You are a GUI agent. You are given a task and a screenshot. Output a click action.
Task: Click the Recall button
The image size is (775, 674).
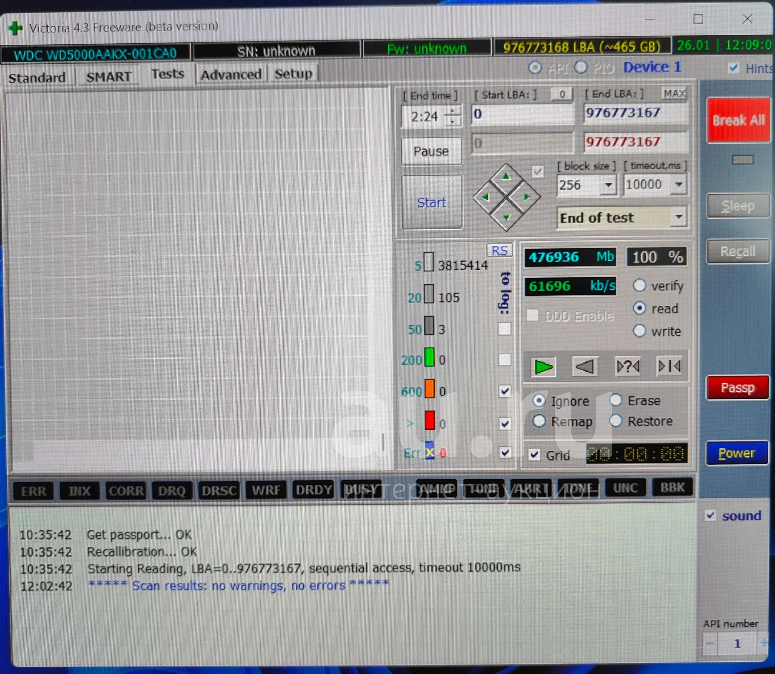click(x=738, y=251)
